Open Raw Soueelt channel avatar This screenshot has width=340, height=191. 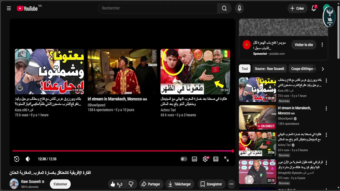pos(14,184)
